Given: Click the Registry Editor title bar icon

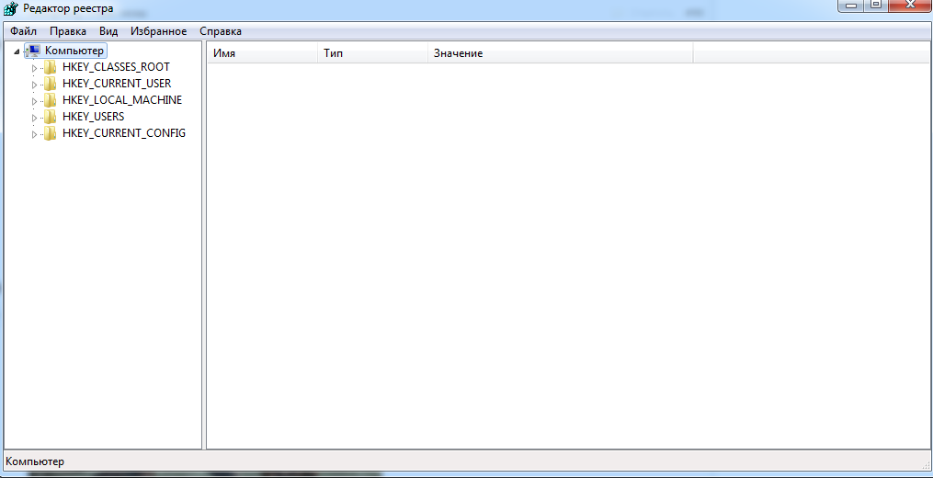Looking at the screenshot, I should tap(10, 8).
